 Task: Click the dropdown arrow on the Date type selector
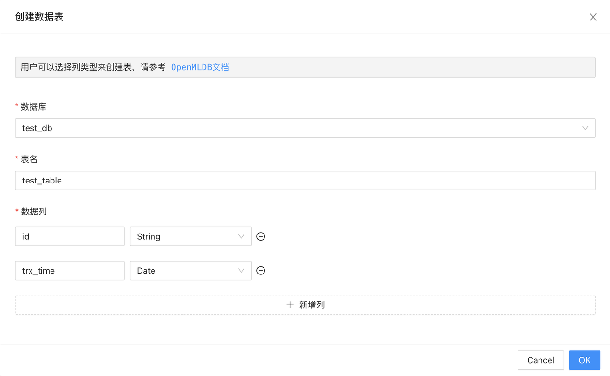[242, 270]
